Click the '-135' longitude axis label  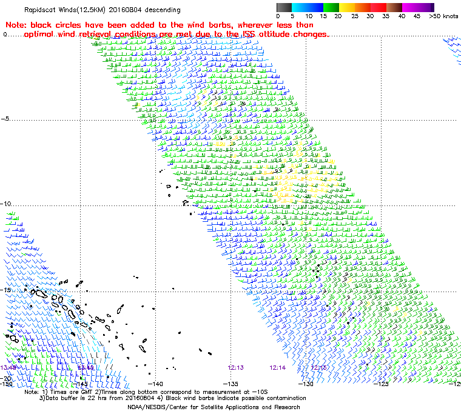point(231,384)
